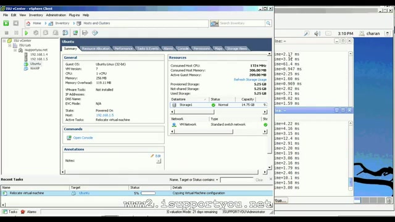Open the Inventory menu in the menu bar

point(36,15)
